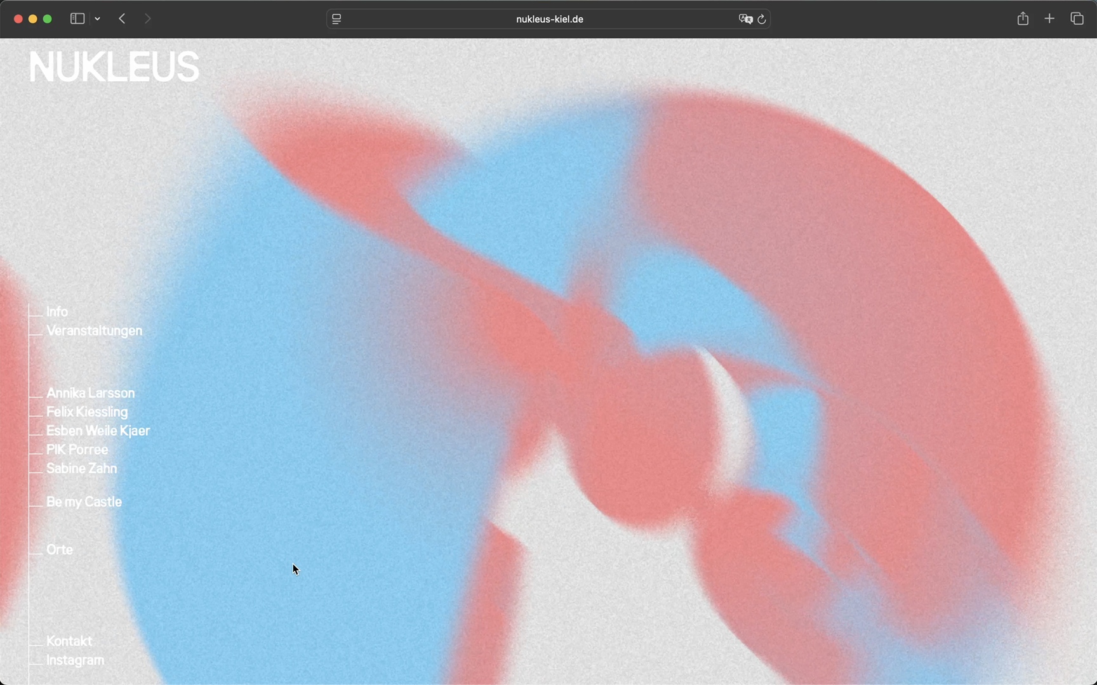The image size is (1097, 685).
Task: Click the NUKLEUS logo
Action: [x=114, y=67]
